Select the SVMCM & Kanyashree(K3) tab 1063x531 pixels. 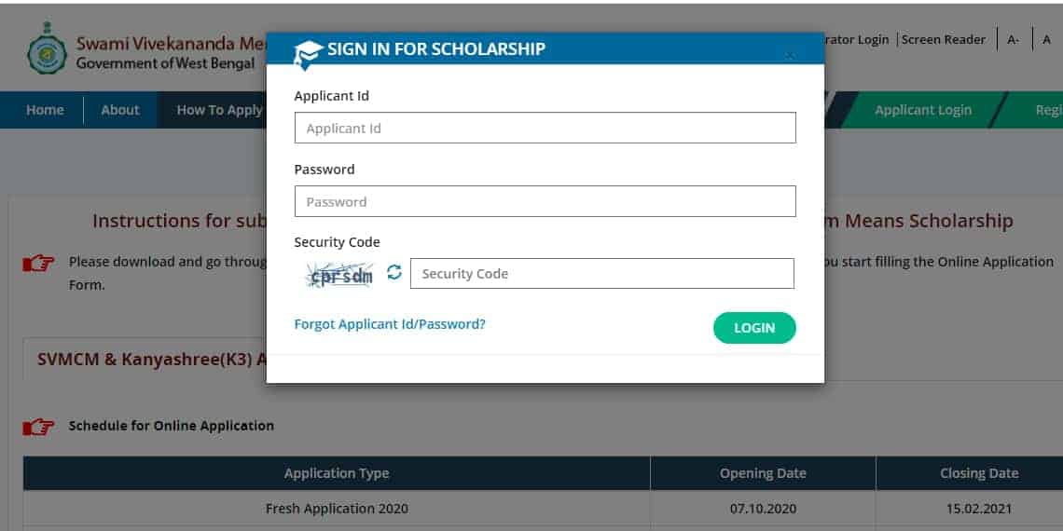[152, 359]
